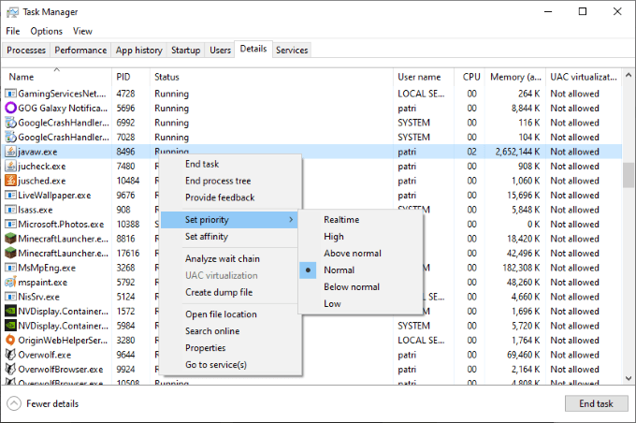Click the Microsoft.Photos.exe process icon
Image resolution: width=636 pixels, height=423 pixels.
coord(10,224)
